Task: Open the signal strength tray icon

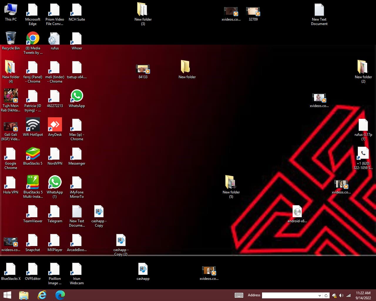Action: [x=348, y=295]
